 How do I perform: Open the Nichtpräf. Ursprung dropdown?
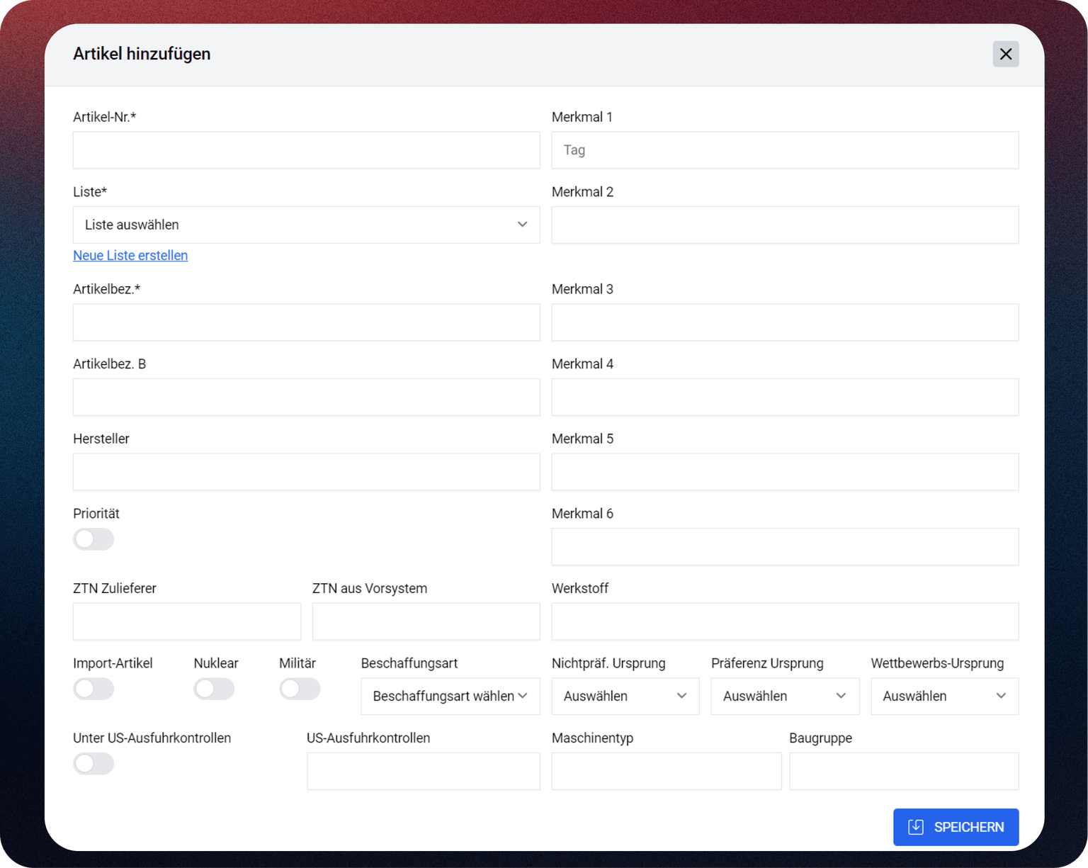625,697
